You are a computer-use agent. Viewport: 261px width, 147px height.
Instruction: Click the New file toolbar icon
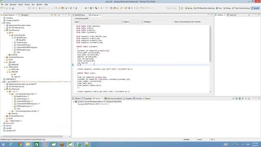click(2, 8)
